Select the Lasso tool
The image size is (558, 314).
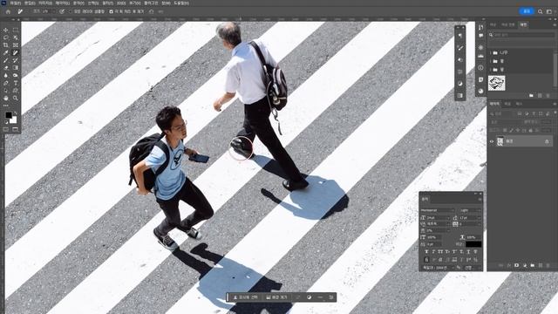(6, 38)
